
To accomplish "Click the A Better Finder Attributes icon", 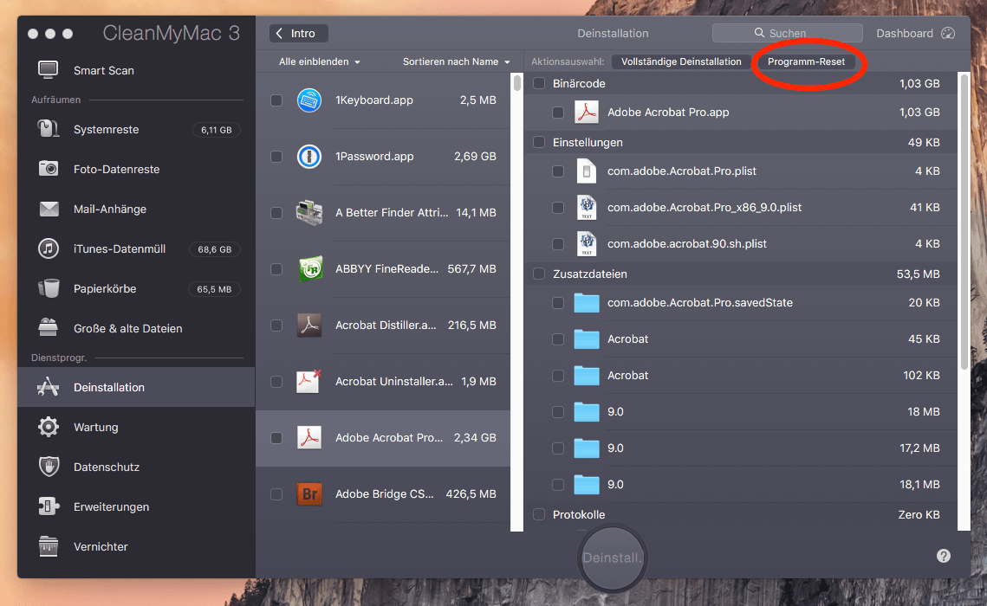I will tap(309, 212).
